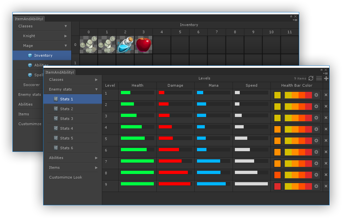Pick orange health bar swatch for level 4
342x218 pixels.
277,129
